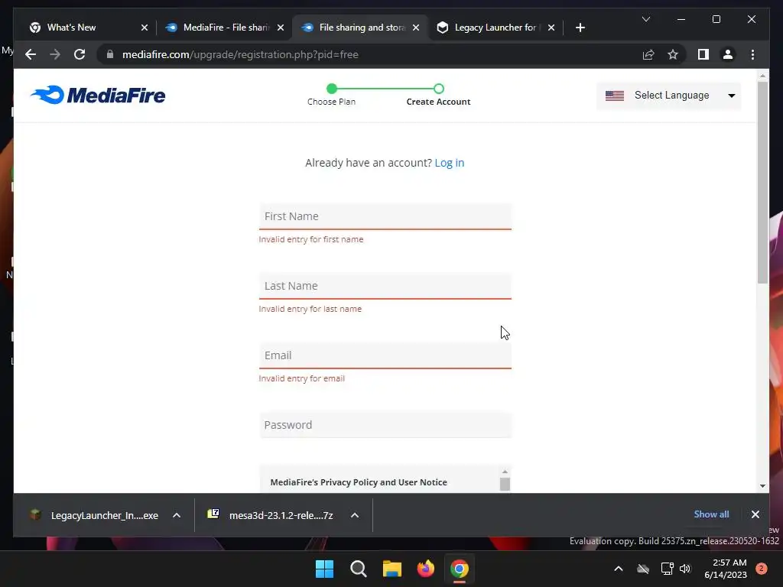This screenshot has width=783, height=587.
Task: Open the clock showing 2:57 AM
Action: pos(725,569)
